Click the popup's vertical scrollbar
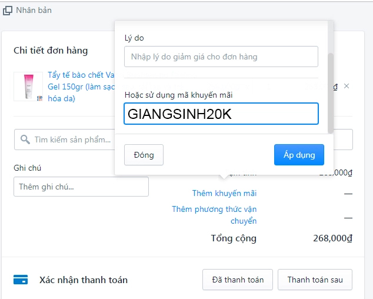The image size is (373, 299). pos(331,93)
